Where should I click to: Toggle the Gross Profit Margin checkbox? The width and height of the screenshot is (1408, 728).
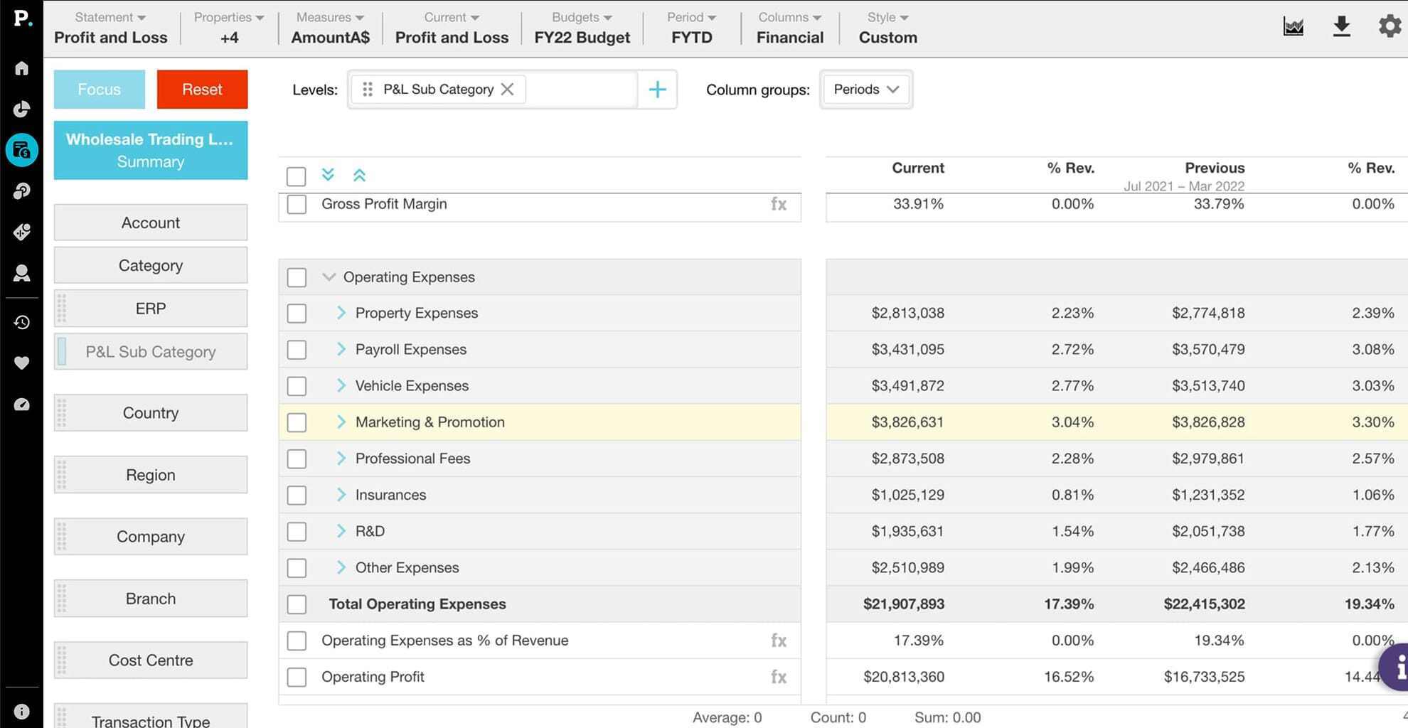click(x=297, y=205)
